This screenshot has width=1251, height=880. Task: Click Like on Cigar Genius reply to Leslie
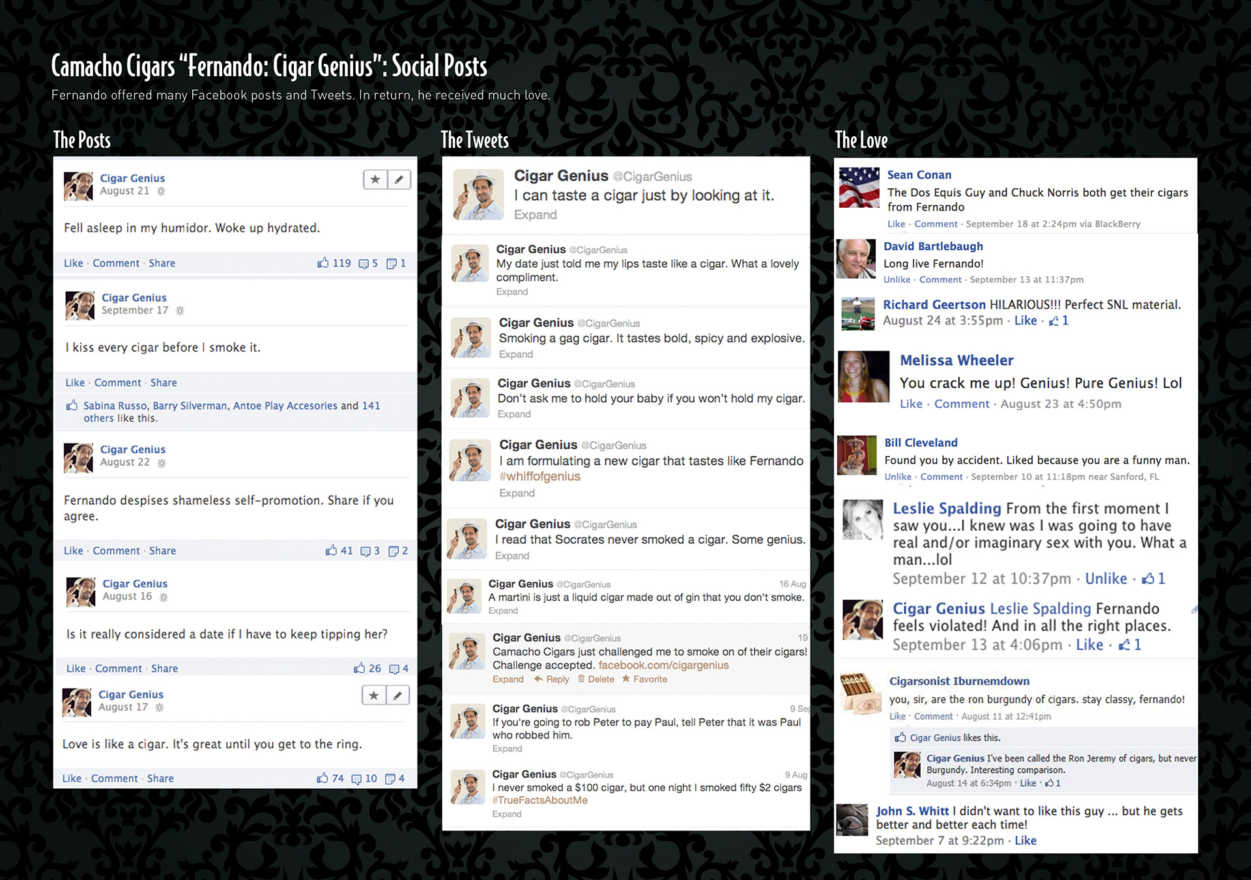point(1089,645)
